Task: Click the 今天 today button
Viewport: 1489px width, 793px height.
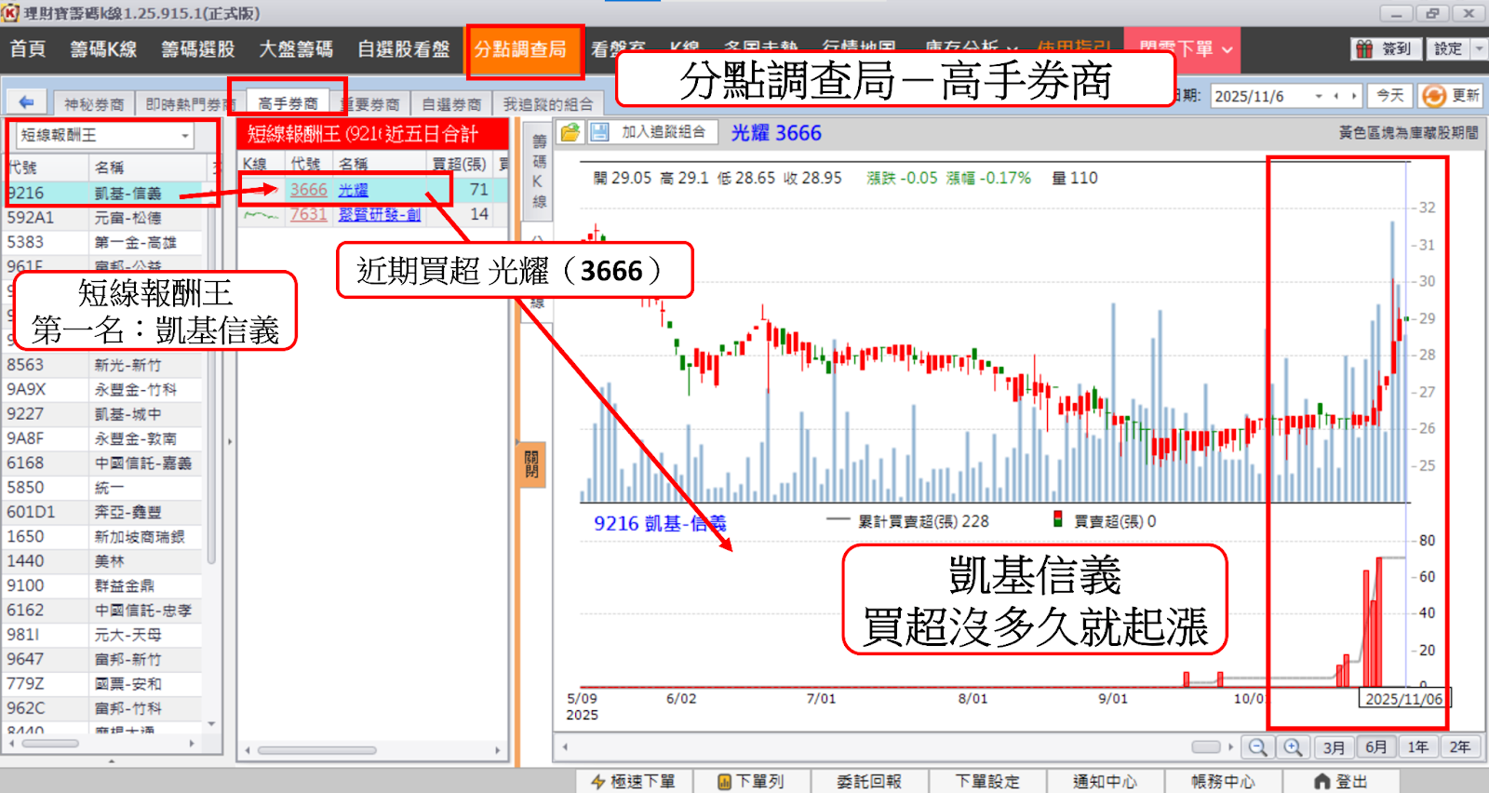Action: (1390, 96)
